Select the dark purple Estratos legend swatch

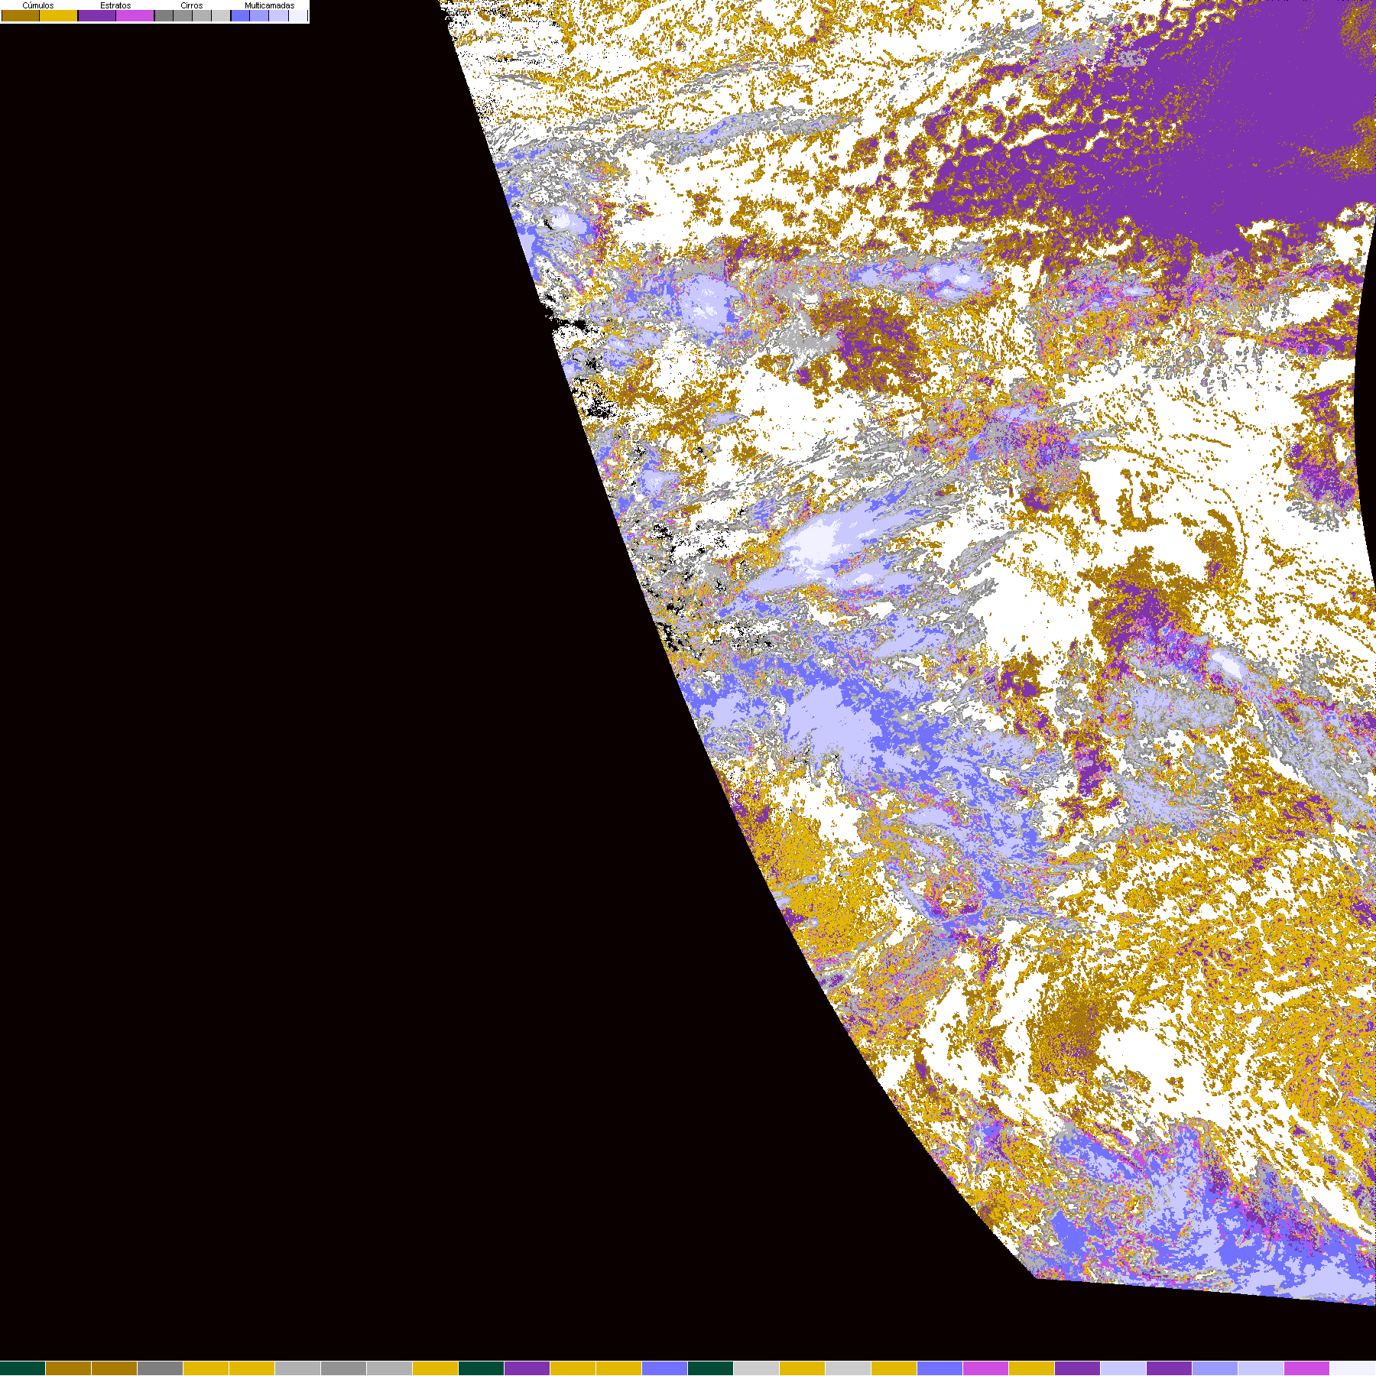click(x=97, y=15)
